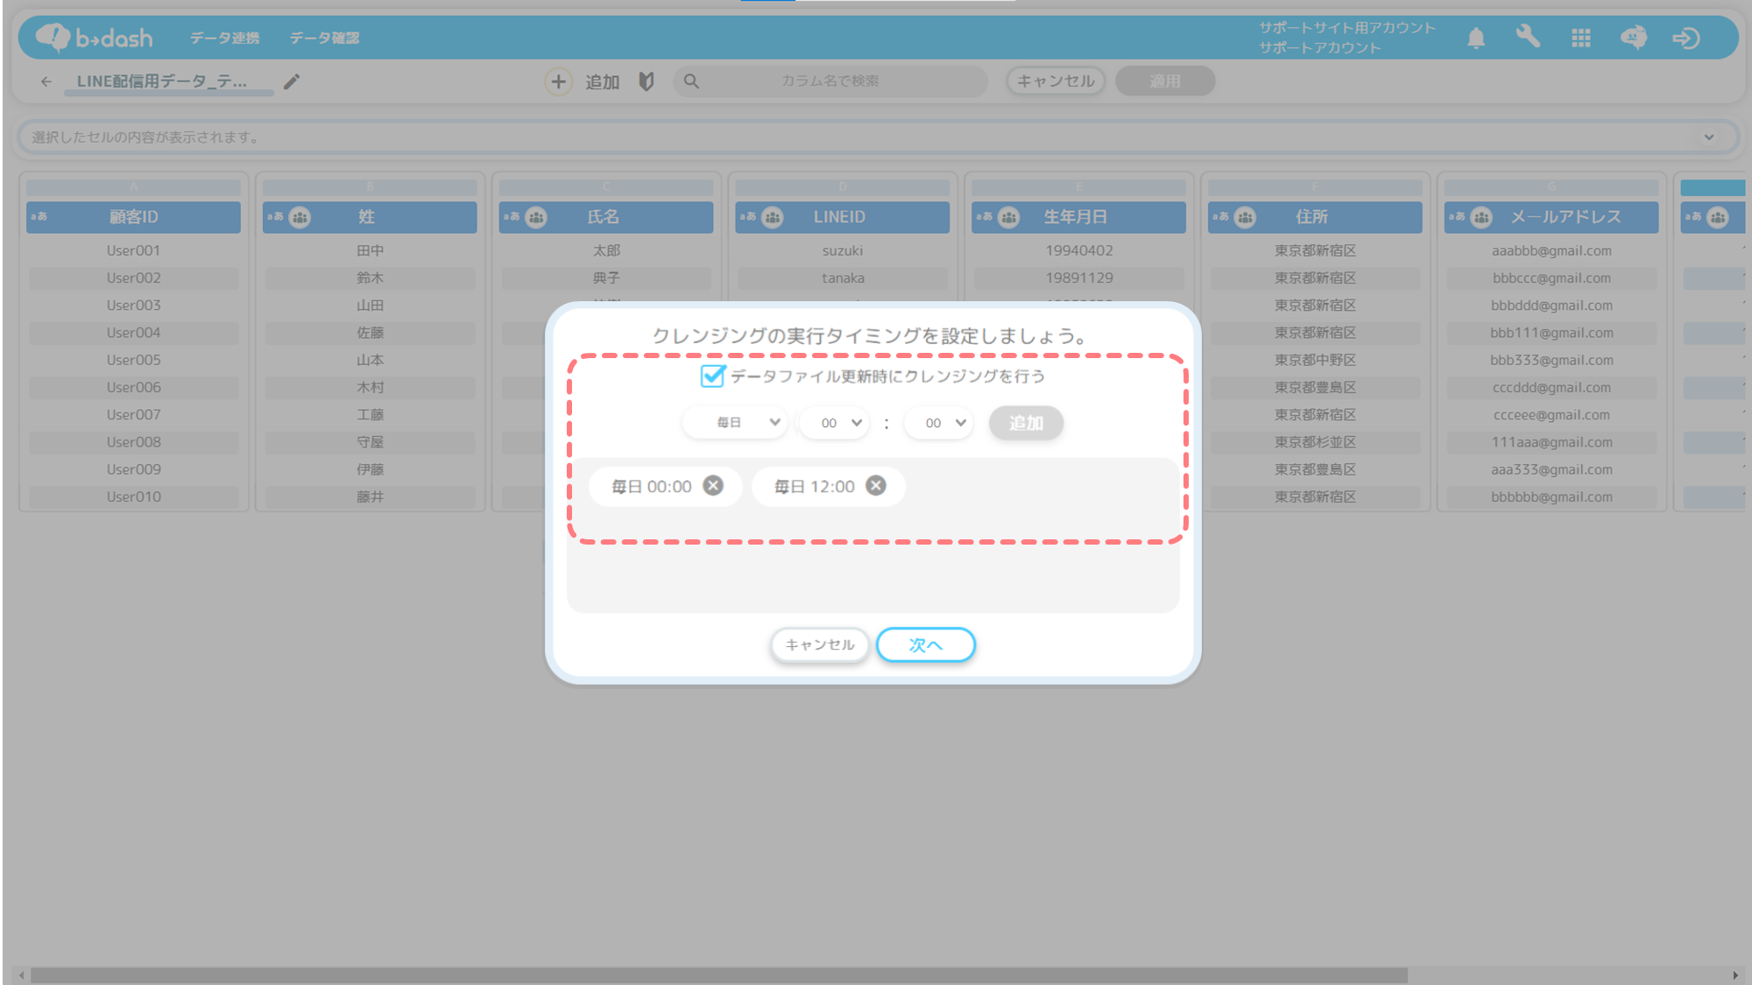Click the dialog's キャンセル button
The height and width of the screenshot is (985, 1752).
coord(819,645)
